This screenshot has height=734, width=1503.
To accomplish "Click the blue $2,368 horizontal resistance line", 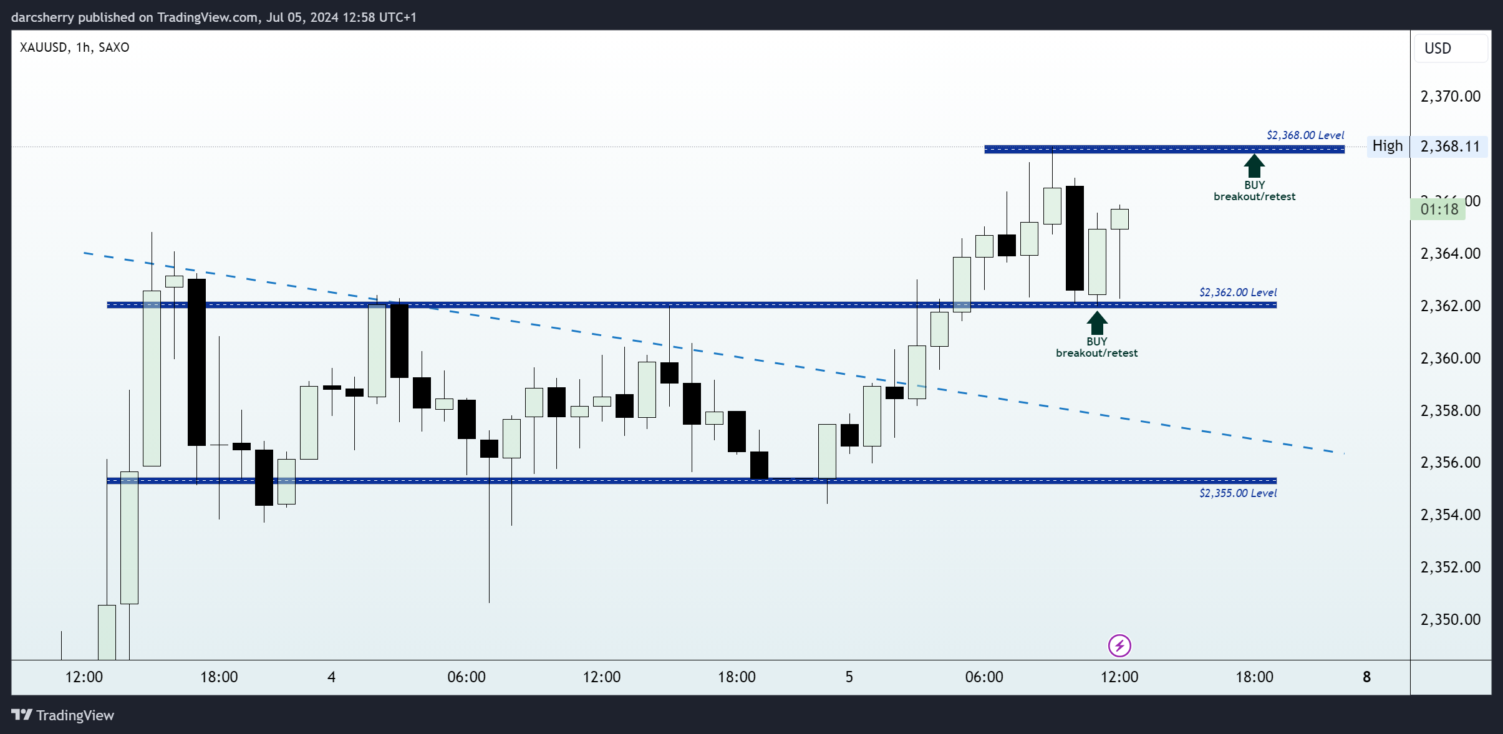I will pyautogui.click(x=1164, y=149).
